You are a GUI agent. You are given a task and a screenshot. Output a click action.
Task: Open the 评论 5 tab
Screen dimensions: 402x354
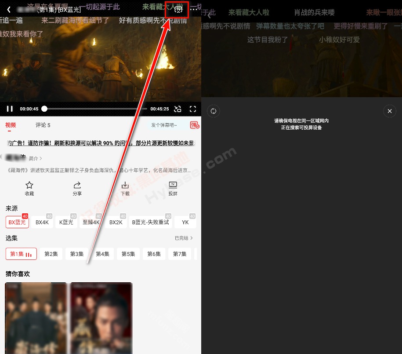click(43, 125)
